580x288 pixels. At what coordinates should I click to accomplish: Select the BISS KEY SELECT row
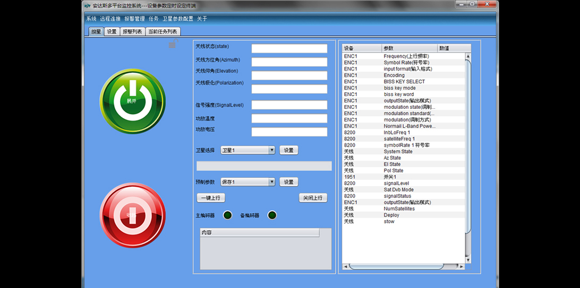point(404,82)
